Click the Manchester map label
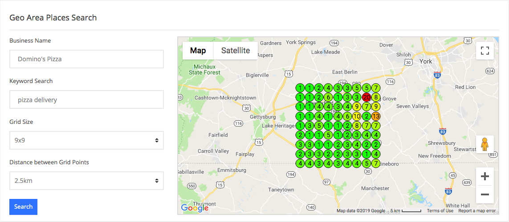509x222 pixels. click(x=375, y=188)
